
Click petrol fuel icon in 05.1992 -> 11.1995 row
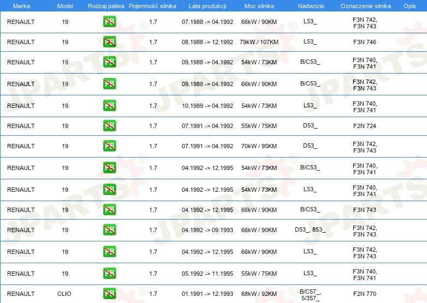click(109, 274)
